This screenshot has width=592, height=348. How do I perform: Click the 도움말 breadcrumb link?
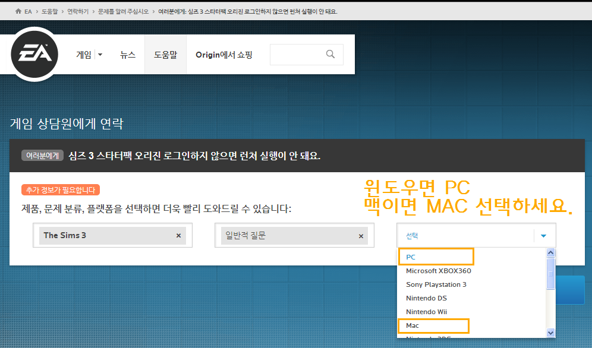click(x=49, y=12)
